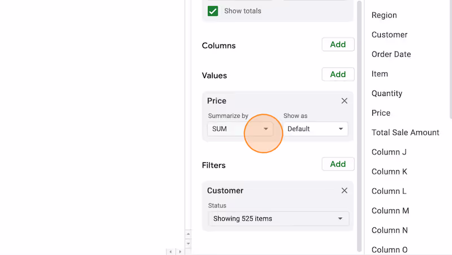The image size is (452, 255).
Task: Open the Show as Default dropdown
Action: pos(315,129)
